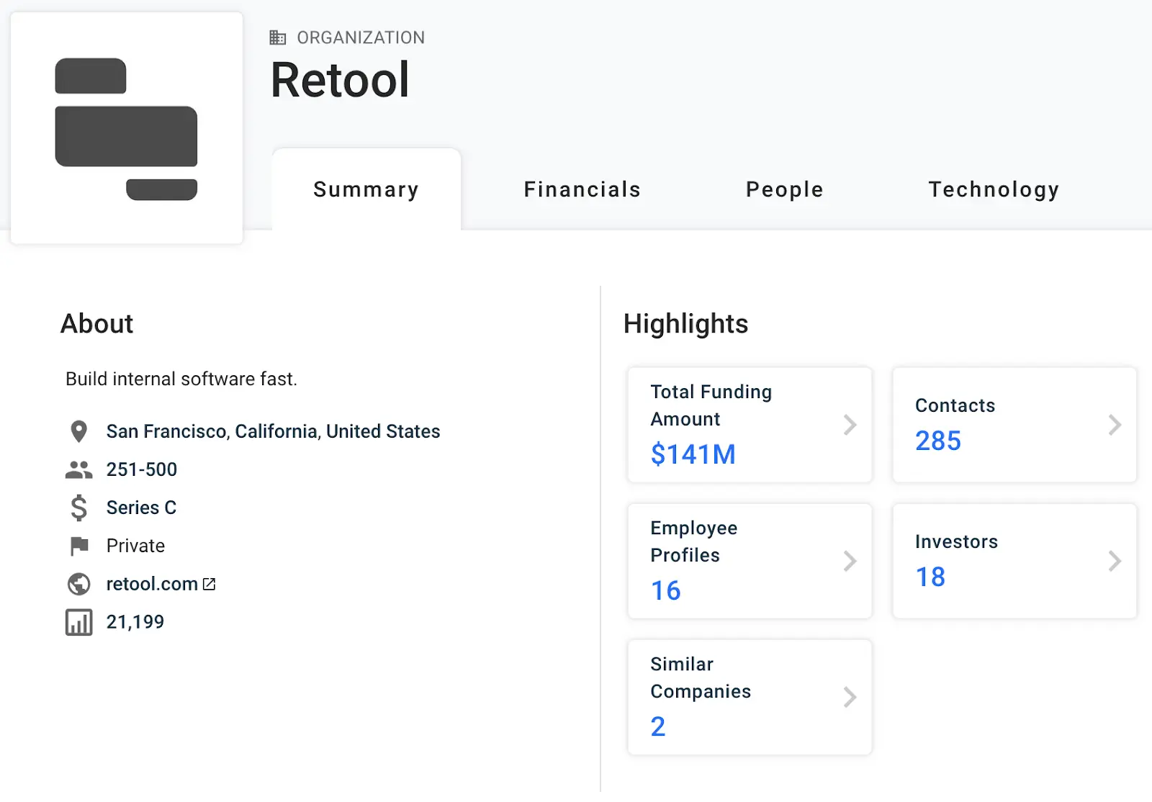
Task: Open the Contacts highlight card
Action: (x=1014, y=425)
